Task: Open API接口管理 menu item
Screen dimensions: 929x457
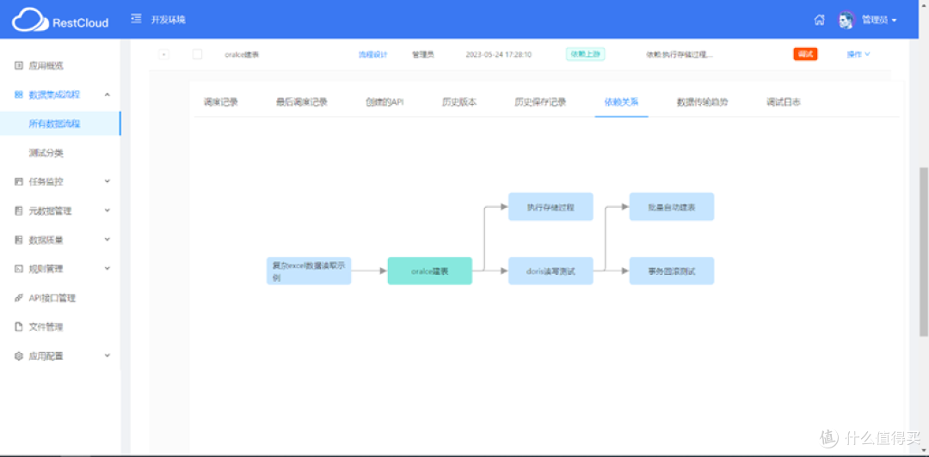Action: (x=52, y=298)
